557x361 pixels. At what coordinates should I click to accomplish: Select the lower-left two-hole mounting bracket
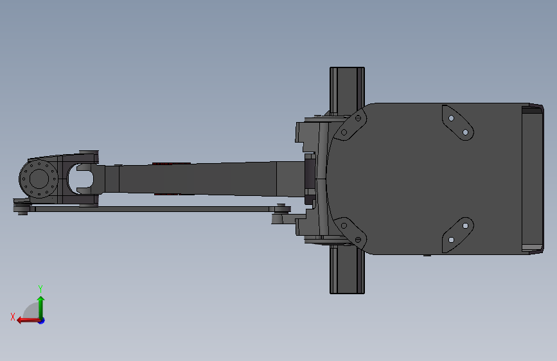click(x=351, y=233)
